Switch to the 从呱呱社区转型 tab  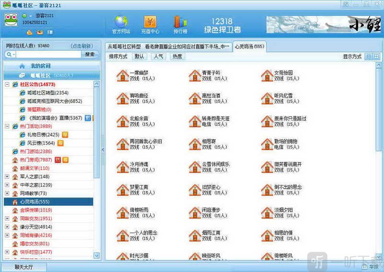[x=169, y=47]
